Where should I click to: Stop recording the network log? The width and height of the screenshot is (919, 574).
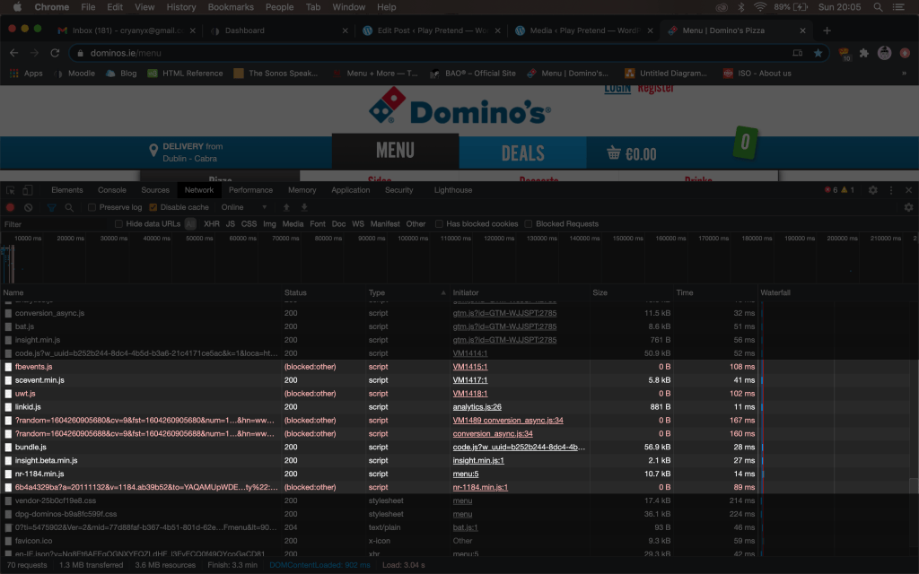click(x=11, y=207)
